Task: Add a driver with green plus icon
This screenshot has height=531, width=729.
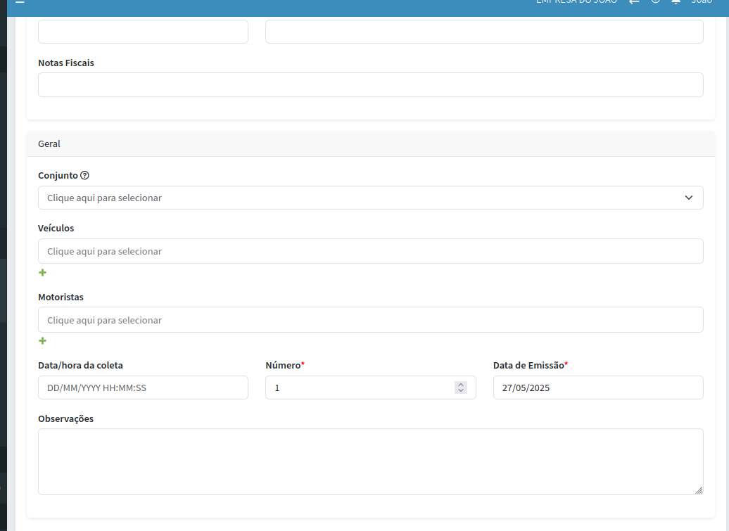Action: click(x=42, y=341)
